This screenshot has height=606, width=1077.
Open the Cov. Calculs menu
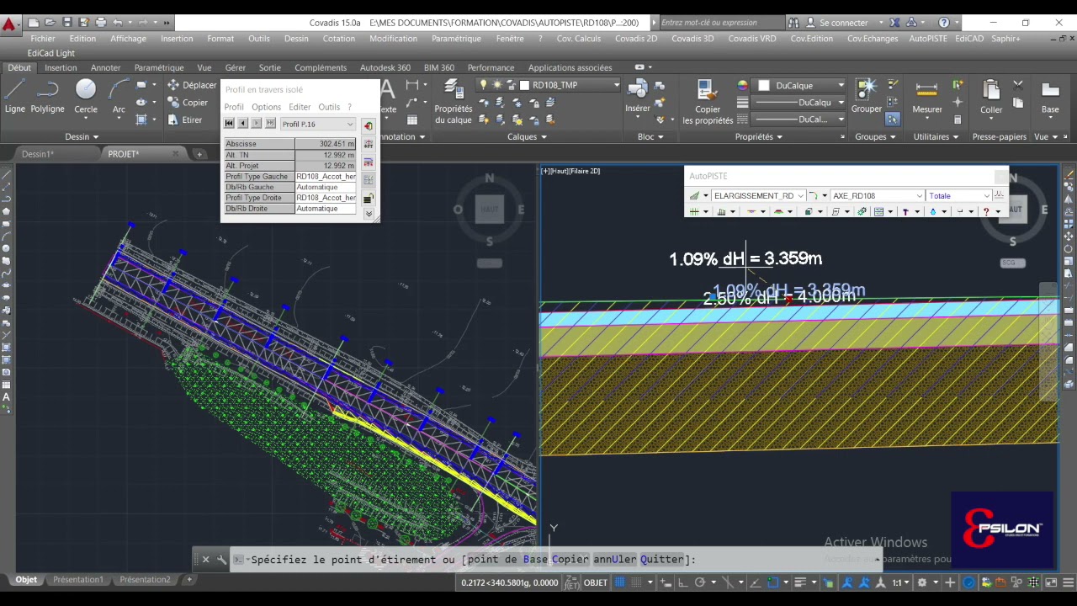pos(578,39)
